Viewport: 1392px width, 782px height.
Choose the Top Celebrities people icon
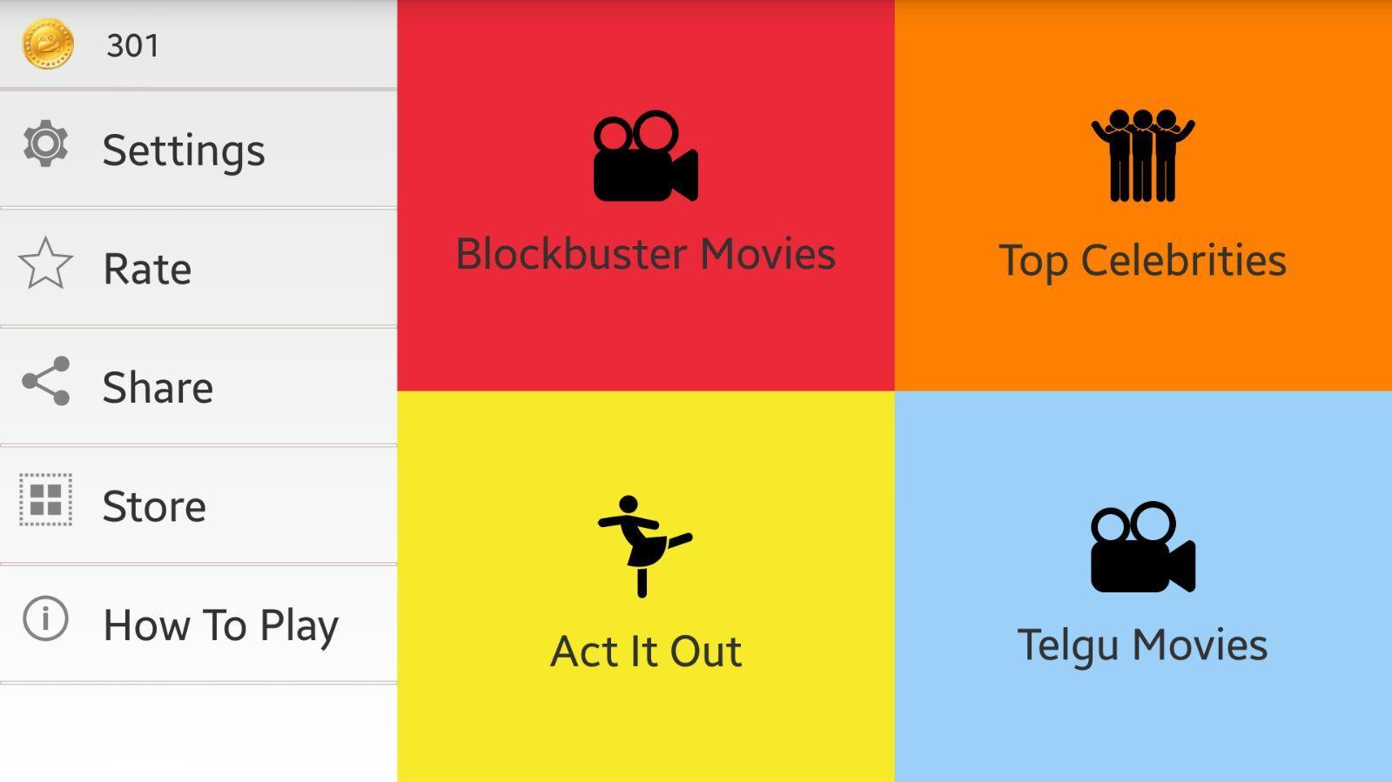[x=1142, y=156]
